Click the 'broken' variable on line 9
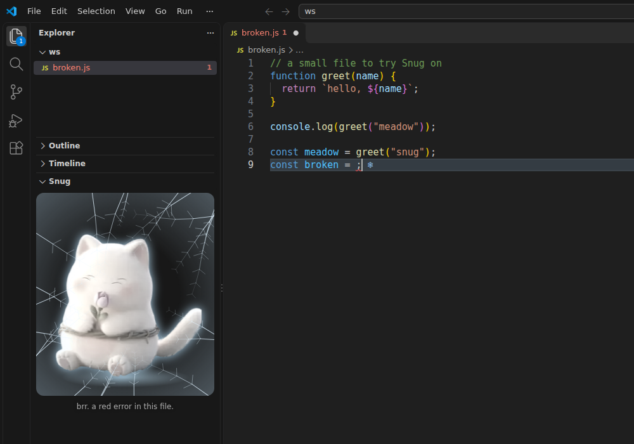Image resolution: width=634 pixels, height=444 pixels. (321, 165)
